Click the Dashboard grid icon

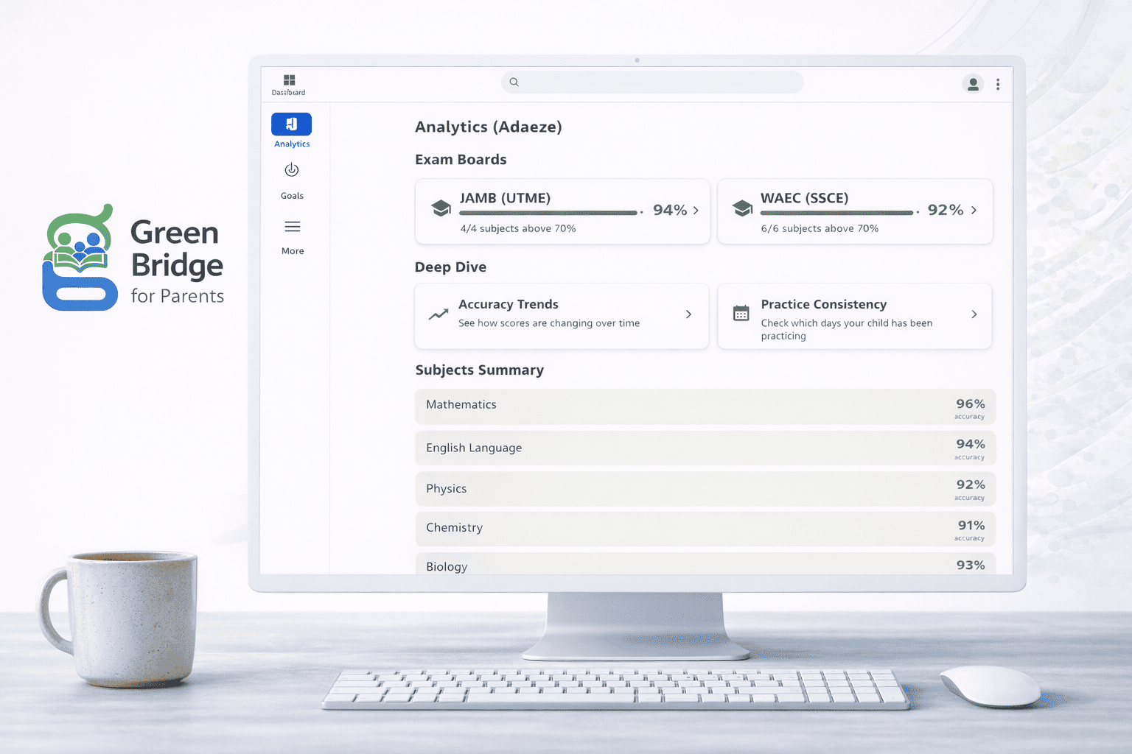pos(289,80)
